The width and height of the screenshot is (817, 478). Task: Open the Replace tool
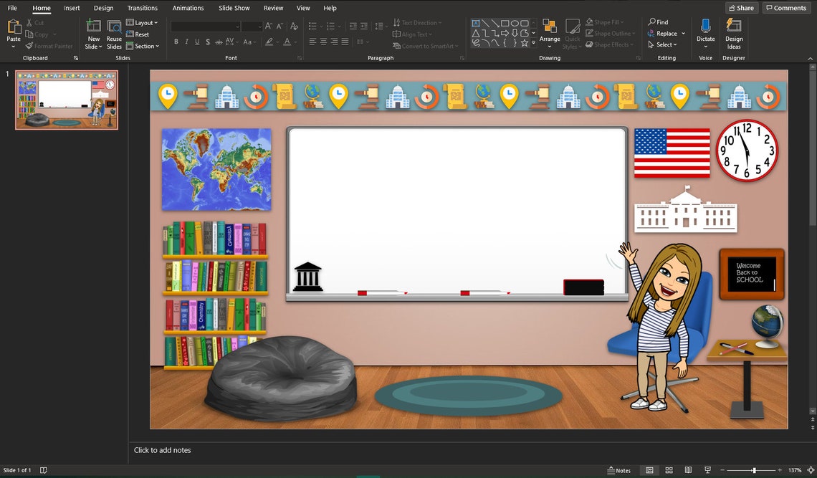(x=663, y=33)
